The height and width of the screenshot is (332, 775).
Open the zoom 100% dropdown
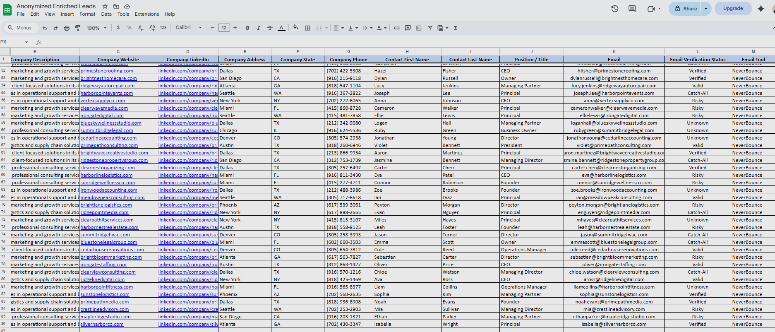coord(96,28)
